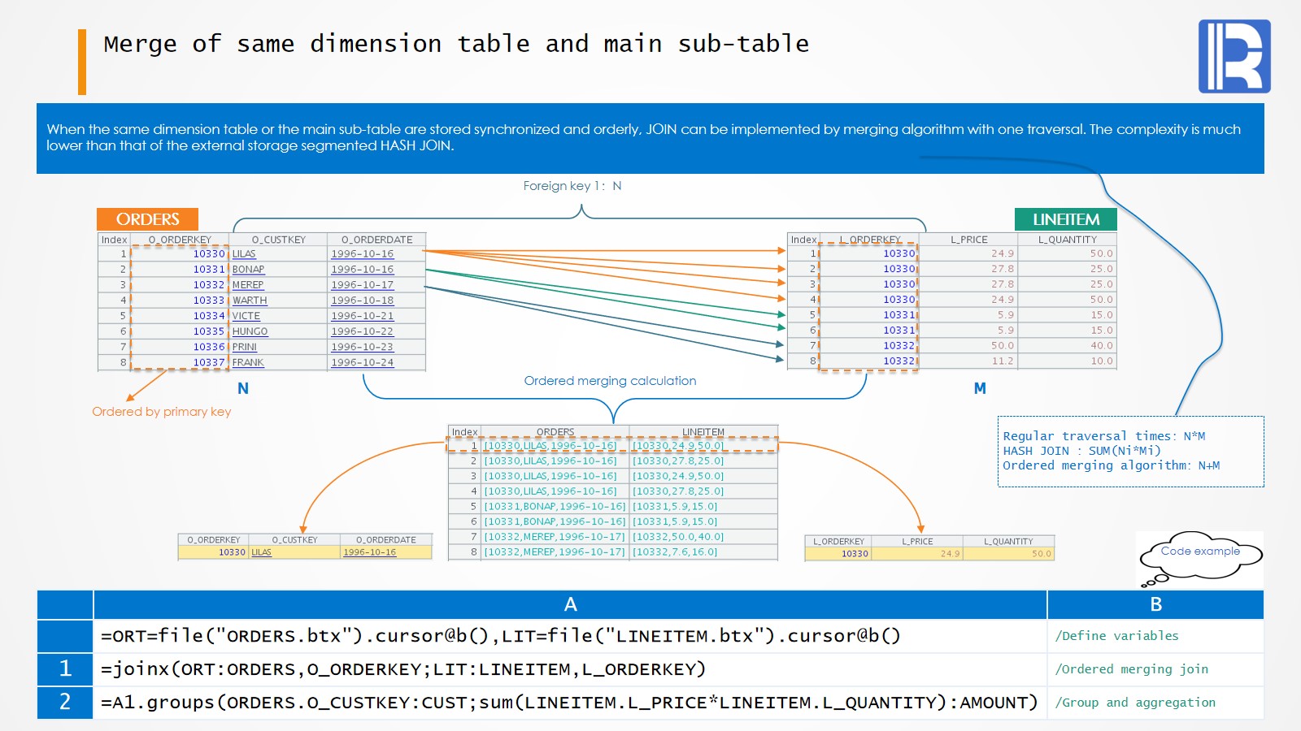Open the BONAP customer link
1301x731 pixels.
coord(248,270)
